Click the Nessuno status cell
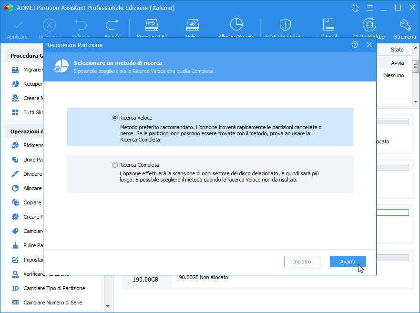 [394, 75]
